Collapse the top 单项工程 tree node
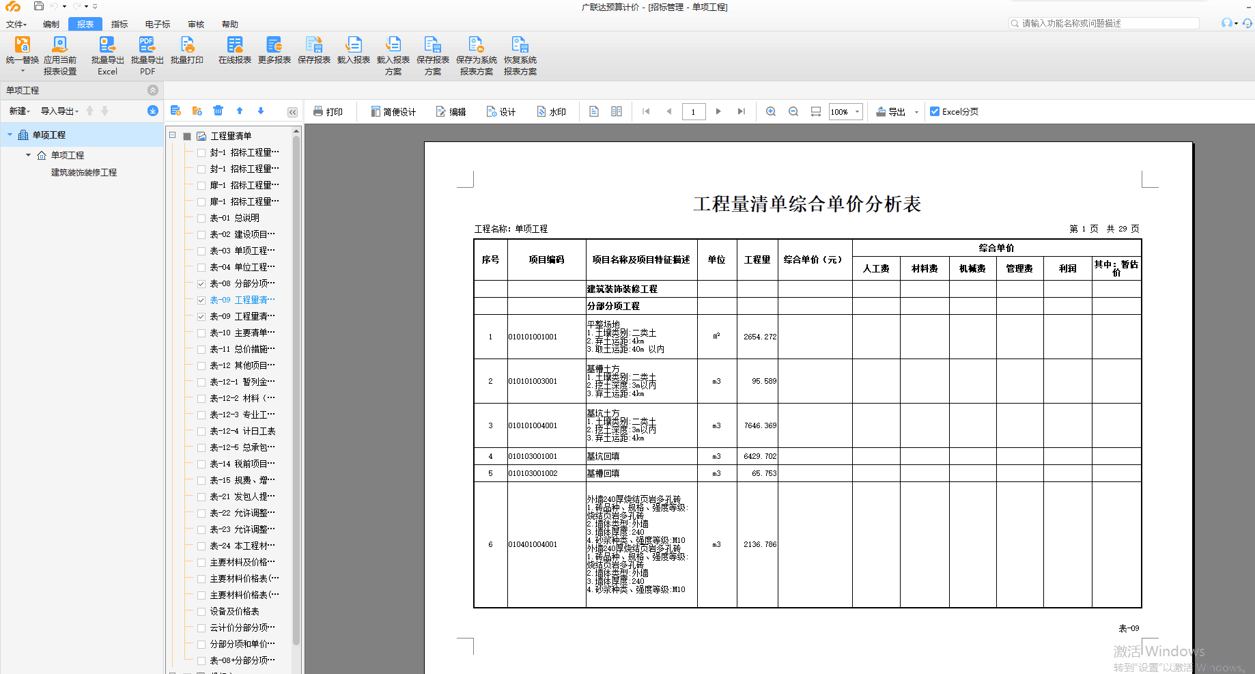Viewport: 1255px width, 674px height. (10, 135)
